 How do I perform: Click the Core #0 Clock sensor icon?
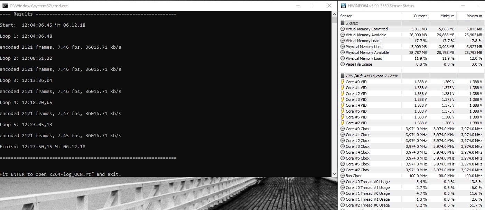[x=343, y=129]
